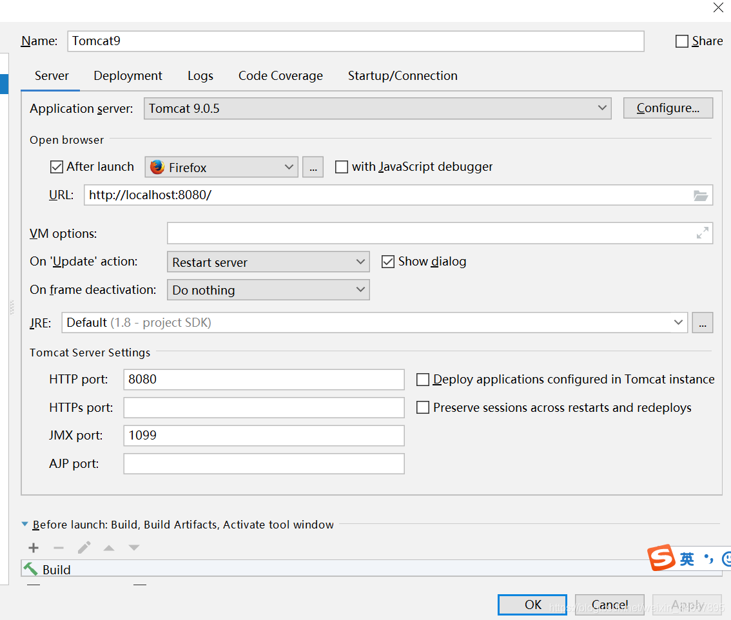This screenshot has height=620, width=731.
Task: Switch to the Logs tab
Action: click(200, 75)
